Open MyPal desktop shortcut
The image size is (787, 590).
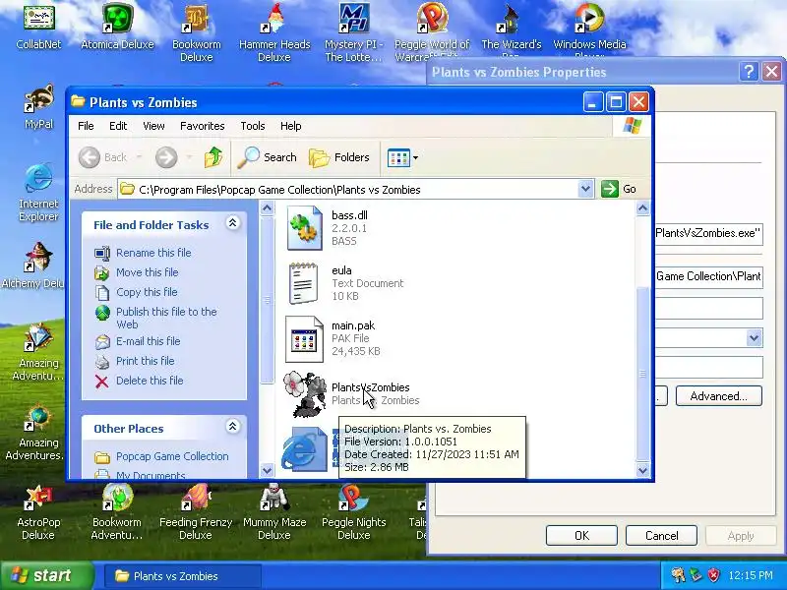point(38,106)
